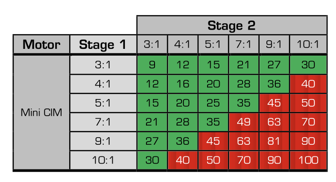Click the Stage 1 10:1 row label

click(x=103, y=160)
